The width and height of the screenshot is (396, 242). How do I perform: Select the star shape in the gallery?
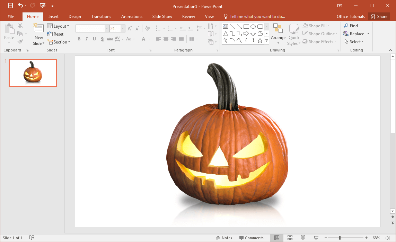pyautogui.click(x=260, y=41)
